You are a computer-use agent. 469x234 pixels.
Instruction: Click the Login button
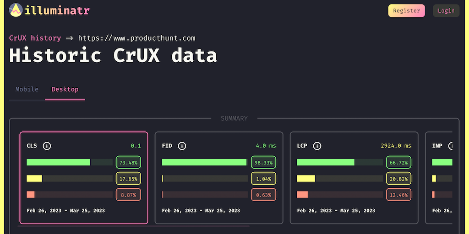(x=446, y=11)
